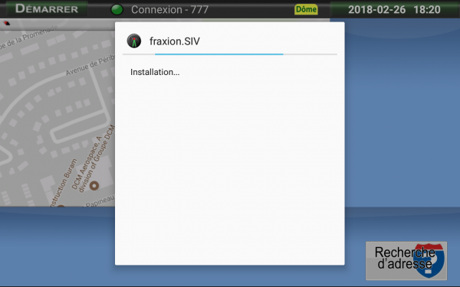Select the DCM Aerospace map marker
Viewport: 460px width, 287px height.
coord(94,186)
